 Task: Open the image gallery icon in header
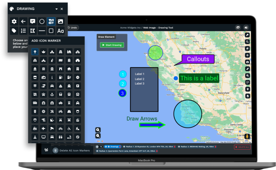pyautogui.click(x=238, y=27)
